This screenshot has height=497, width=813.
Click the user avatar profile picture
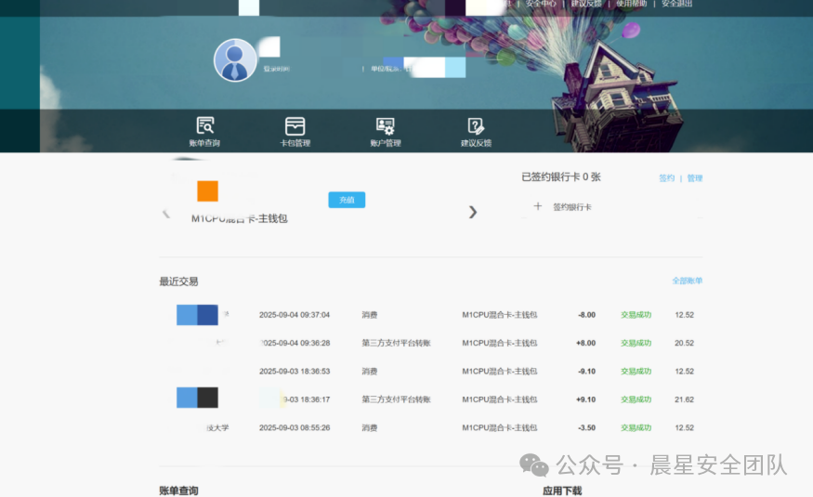(x=235, y=61)
